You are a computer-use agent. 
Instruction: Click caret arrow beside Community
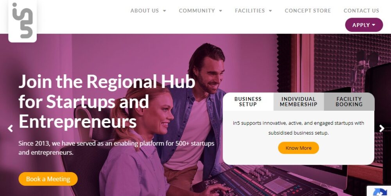(x=221, y=11)
